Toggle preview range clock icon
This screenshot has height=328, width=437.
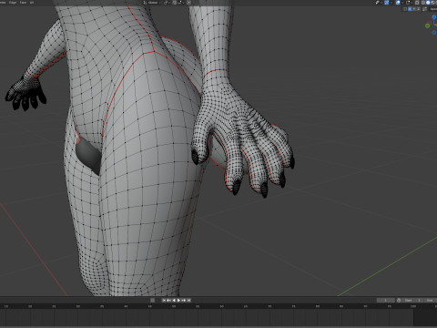399,300
